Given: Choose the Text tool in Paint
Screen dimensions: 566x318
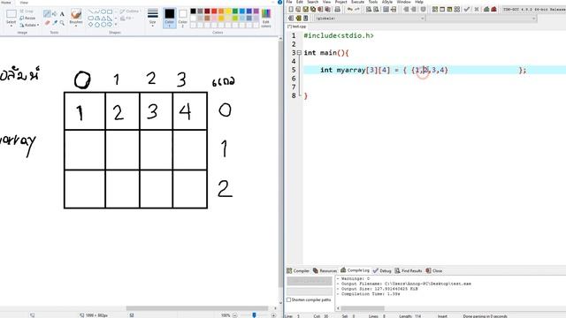Looking at the screenshot, I should 62,14.
